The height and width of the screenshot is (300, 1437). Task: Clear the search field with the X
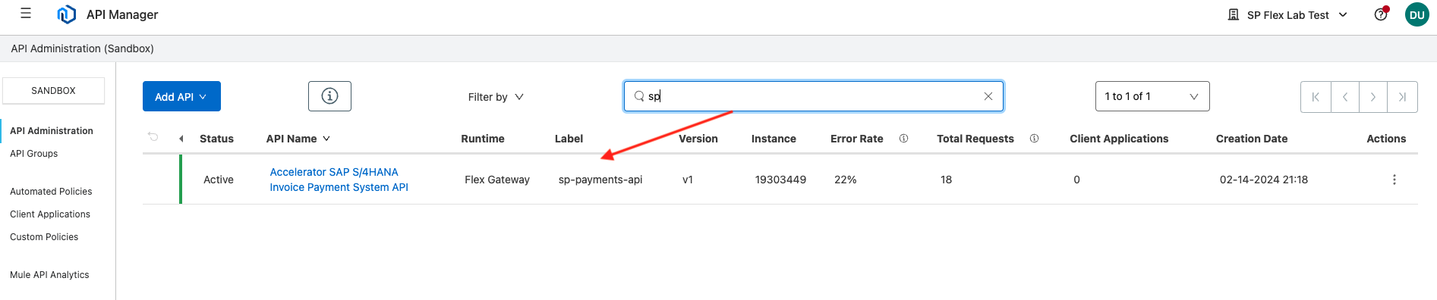click(988, 96)
